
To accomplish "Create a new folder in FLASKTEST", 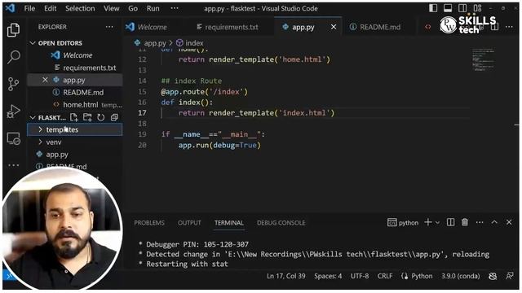I will tap(87, 117).
